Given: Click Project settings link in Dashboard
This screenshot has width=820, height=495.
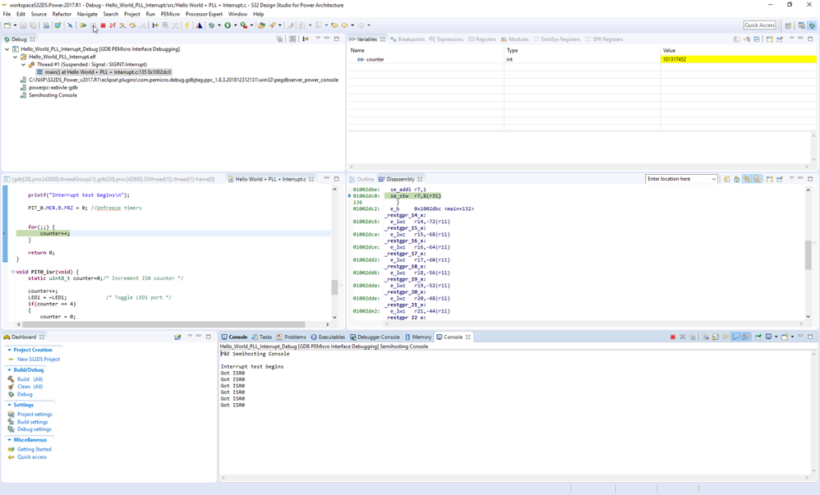Looking at the screenshot, I should click(35, 414).
